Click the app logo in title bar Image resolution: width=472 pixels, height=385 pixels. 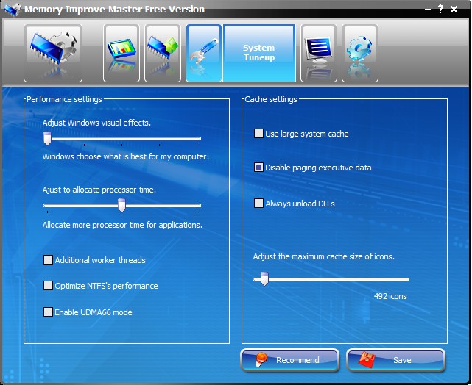click(13, 10)
